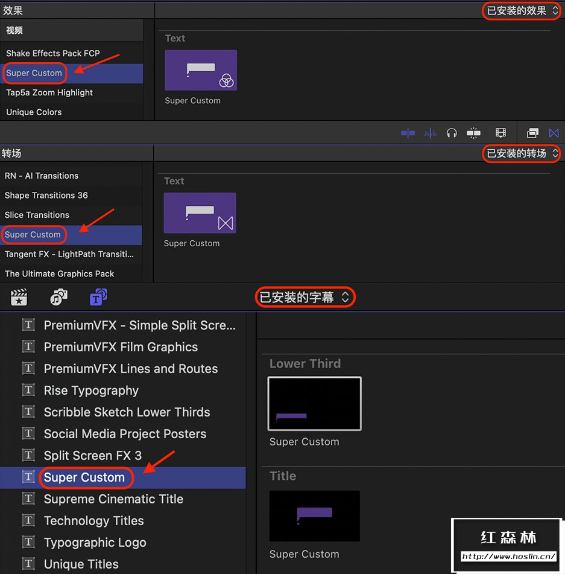Image resolution: width=565 pixels, height=574 pixels.
Task: Select Scribble Sketch Lower Thirds
Action: (x=123, y=412)
